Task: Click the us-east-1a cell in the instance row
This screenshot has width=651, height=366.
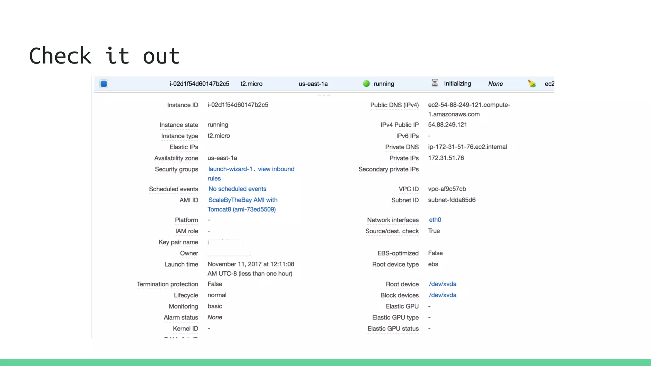Action: pos(313,84)
